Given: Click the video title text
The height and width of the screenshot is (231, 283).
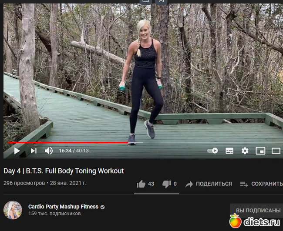Looking at the screenshot, I should tap(64, 171).
